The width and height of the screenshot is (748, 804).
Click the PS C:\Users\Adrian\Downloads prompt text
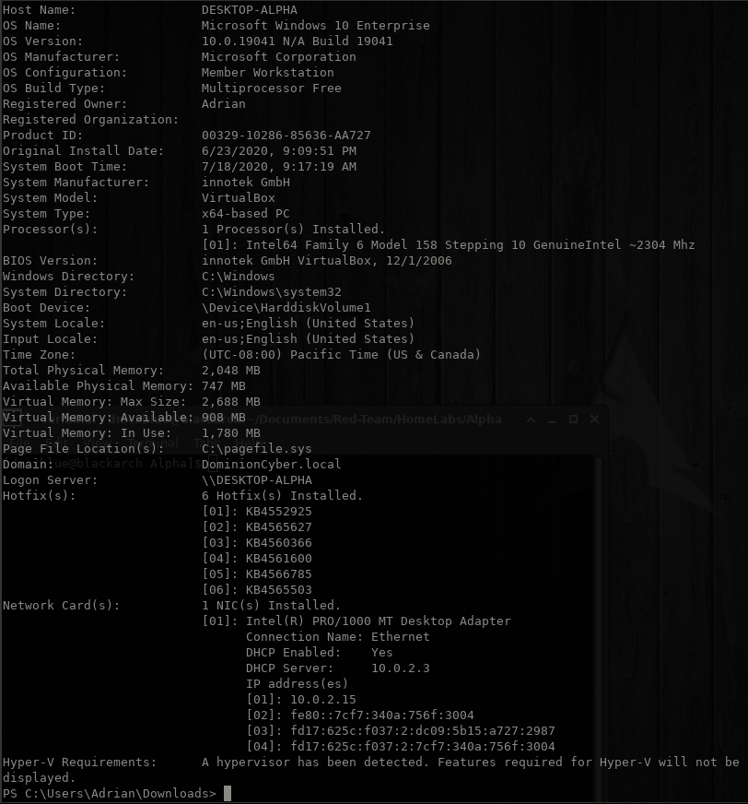pos(109,793)
